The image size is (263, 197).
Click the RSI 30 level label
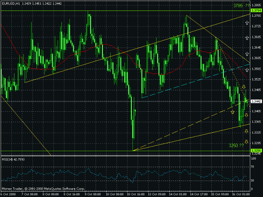[x=252, y=181]
